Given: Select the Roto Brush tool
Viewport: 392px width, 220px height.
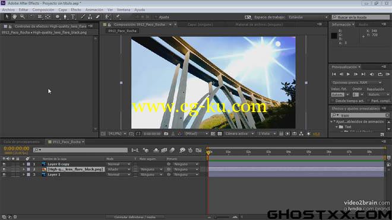Looking at the screenshot, I should coord(108,17).
